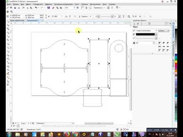Open zoom level dropdown in toolbar

74,8
